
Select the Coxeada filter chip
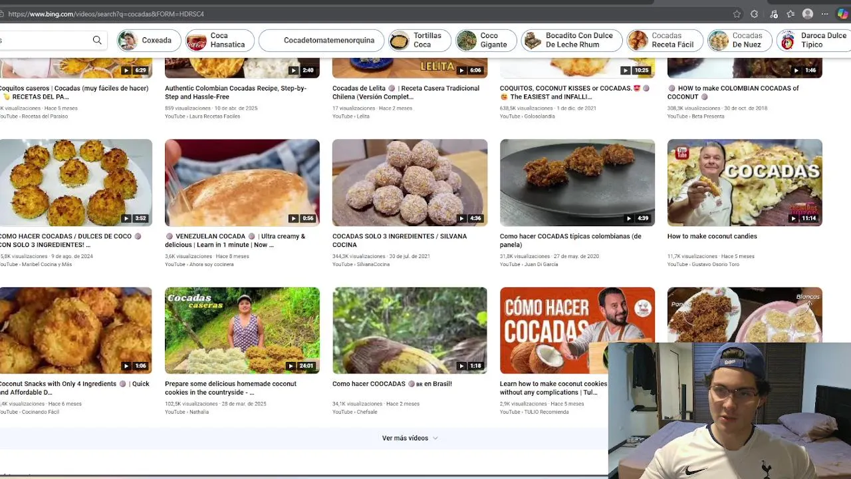point(149,41)
